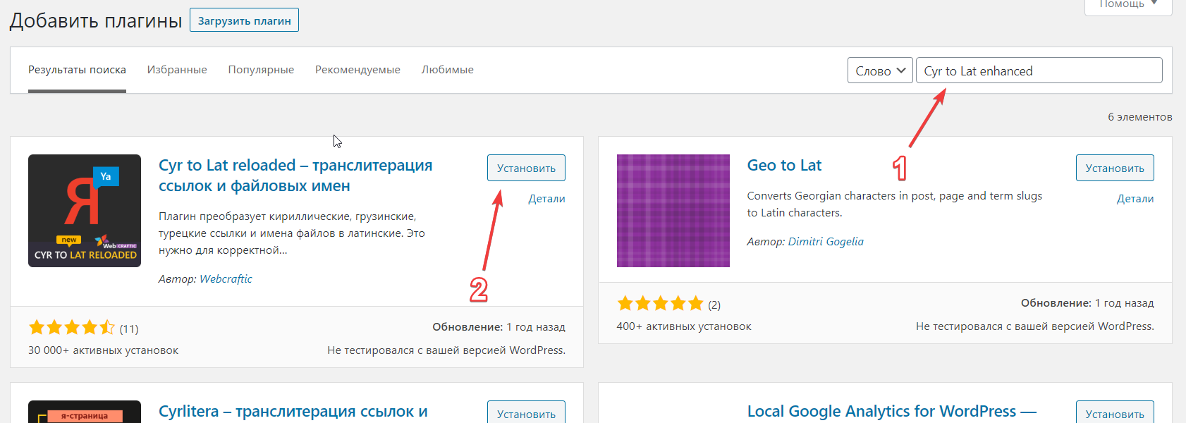
Task: Open the "Рекомендуемые" tab
Action: (x=357, y=70)
